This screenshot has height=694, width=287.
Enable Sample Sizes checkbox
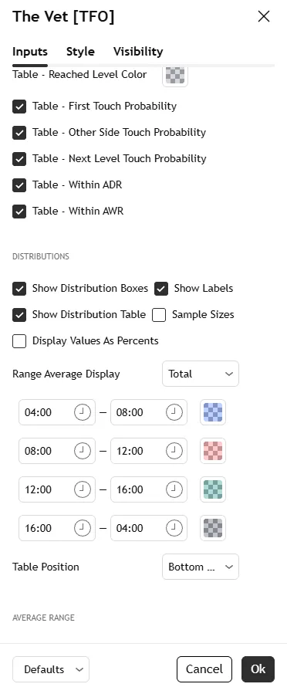click(x=159, y=315)
